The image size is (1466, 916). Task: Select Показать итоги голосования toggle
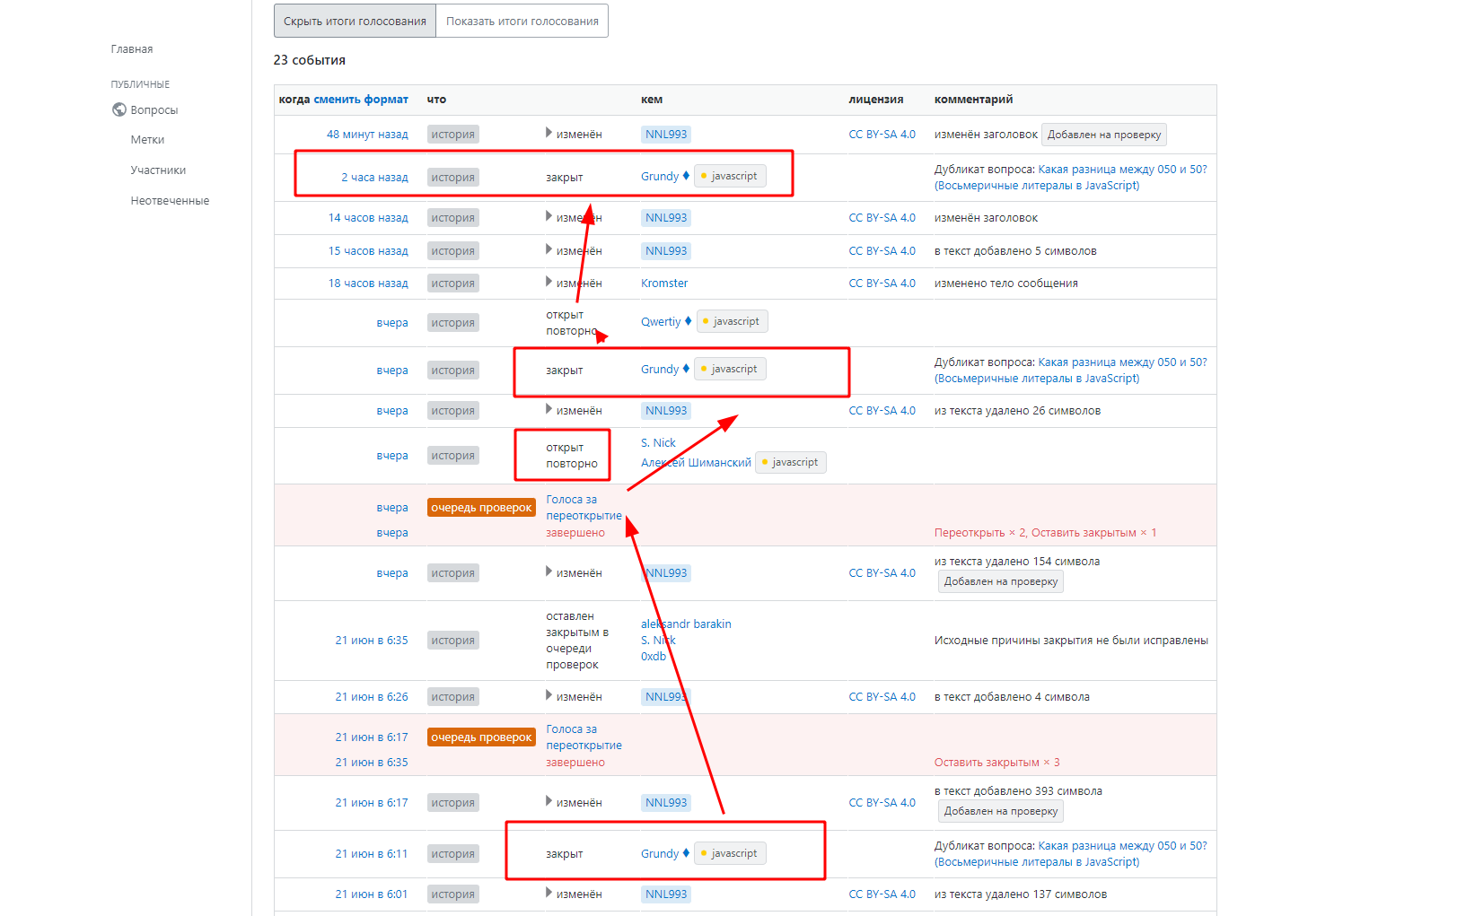tap(522, 21)
